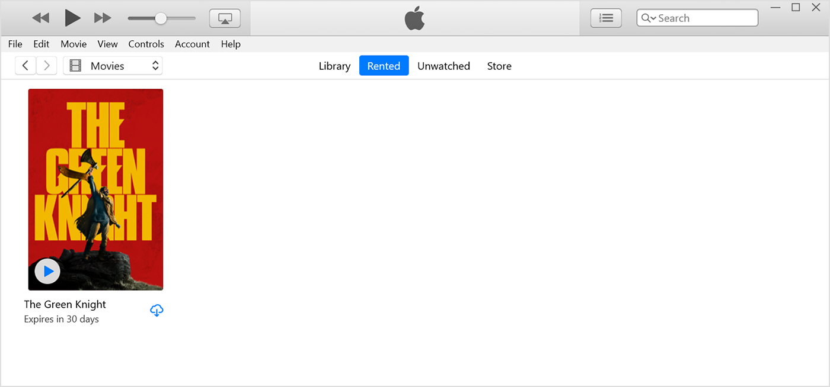830x387 pixels.
Task: Click the AirPlay icon in the toolbar
Action: pos(225,18)
